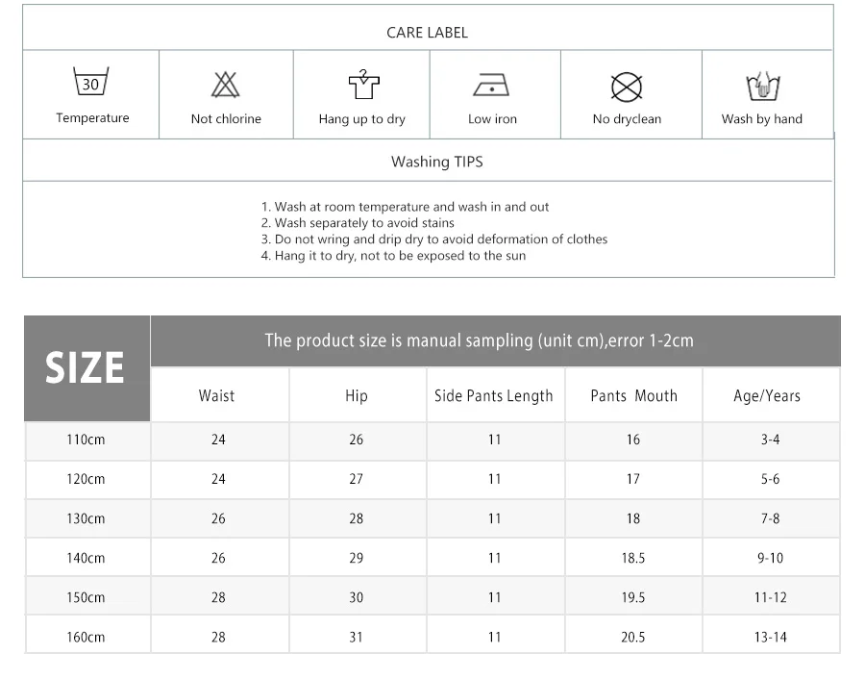Click the No dryclean crossed circle icon
Image resolution: width=865 pixels, height=679 pixels.
click(x=627, y=88)
